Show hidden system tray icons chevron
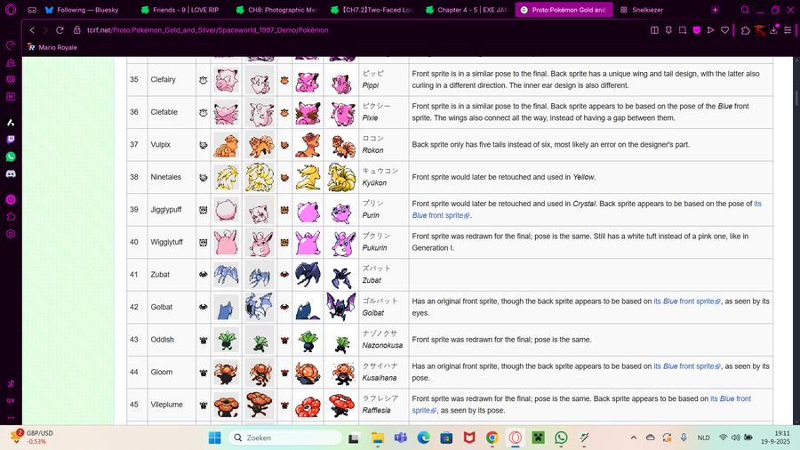Viewport: 800px width, 450px height. point(633,438)
